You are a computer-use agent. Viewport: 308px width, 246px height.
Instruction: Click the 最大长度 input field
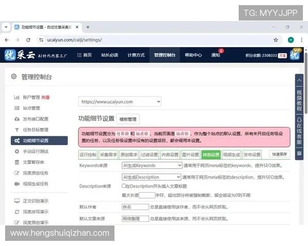(147, 195)
